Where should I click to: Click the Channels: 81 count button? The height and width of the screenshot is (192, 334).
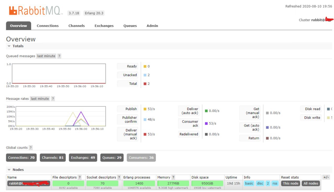pyautogui.click(x=53, y=158)
